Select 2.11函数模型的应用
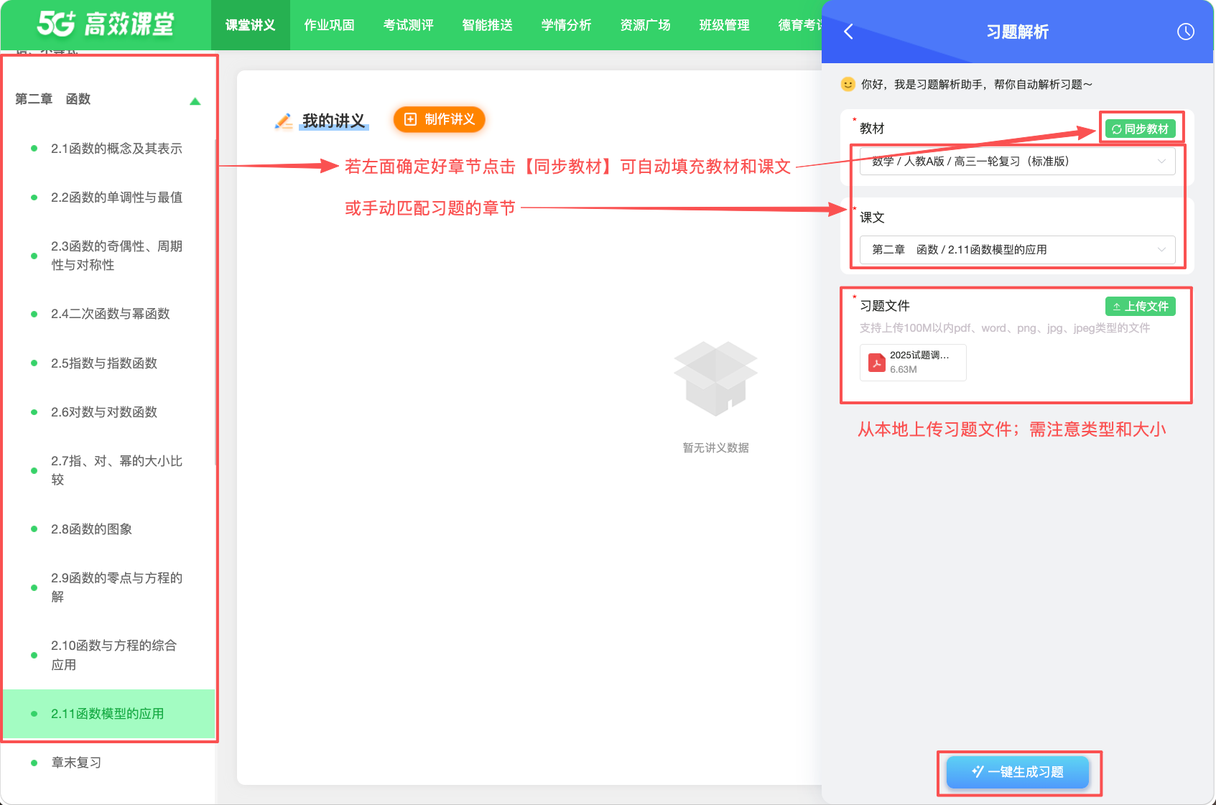The image size is (1216, 805). (x=108, y=714)
